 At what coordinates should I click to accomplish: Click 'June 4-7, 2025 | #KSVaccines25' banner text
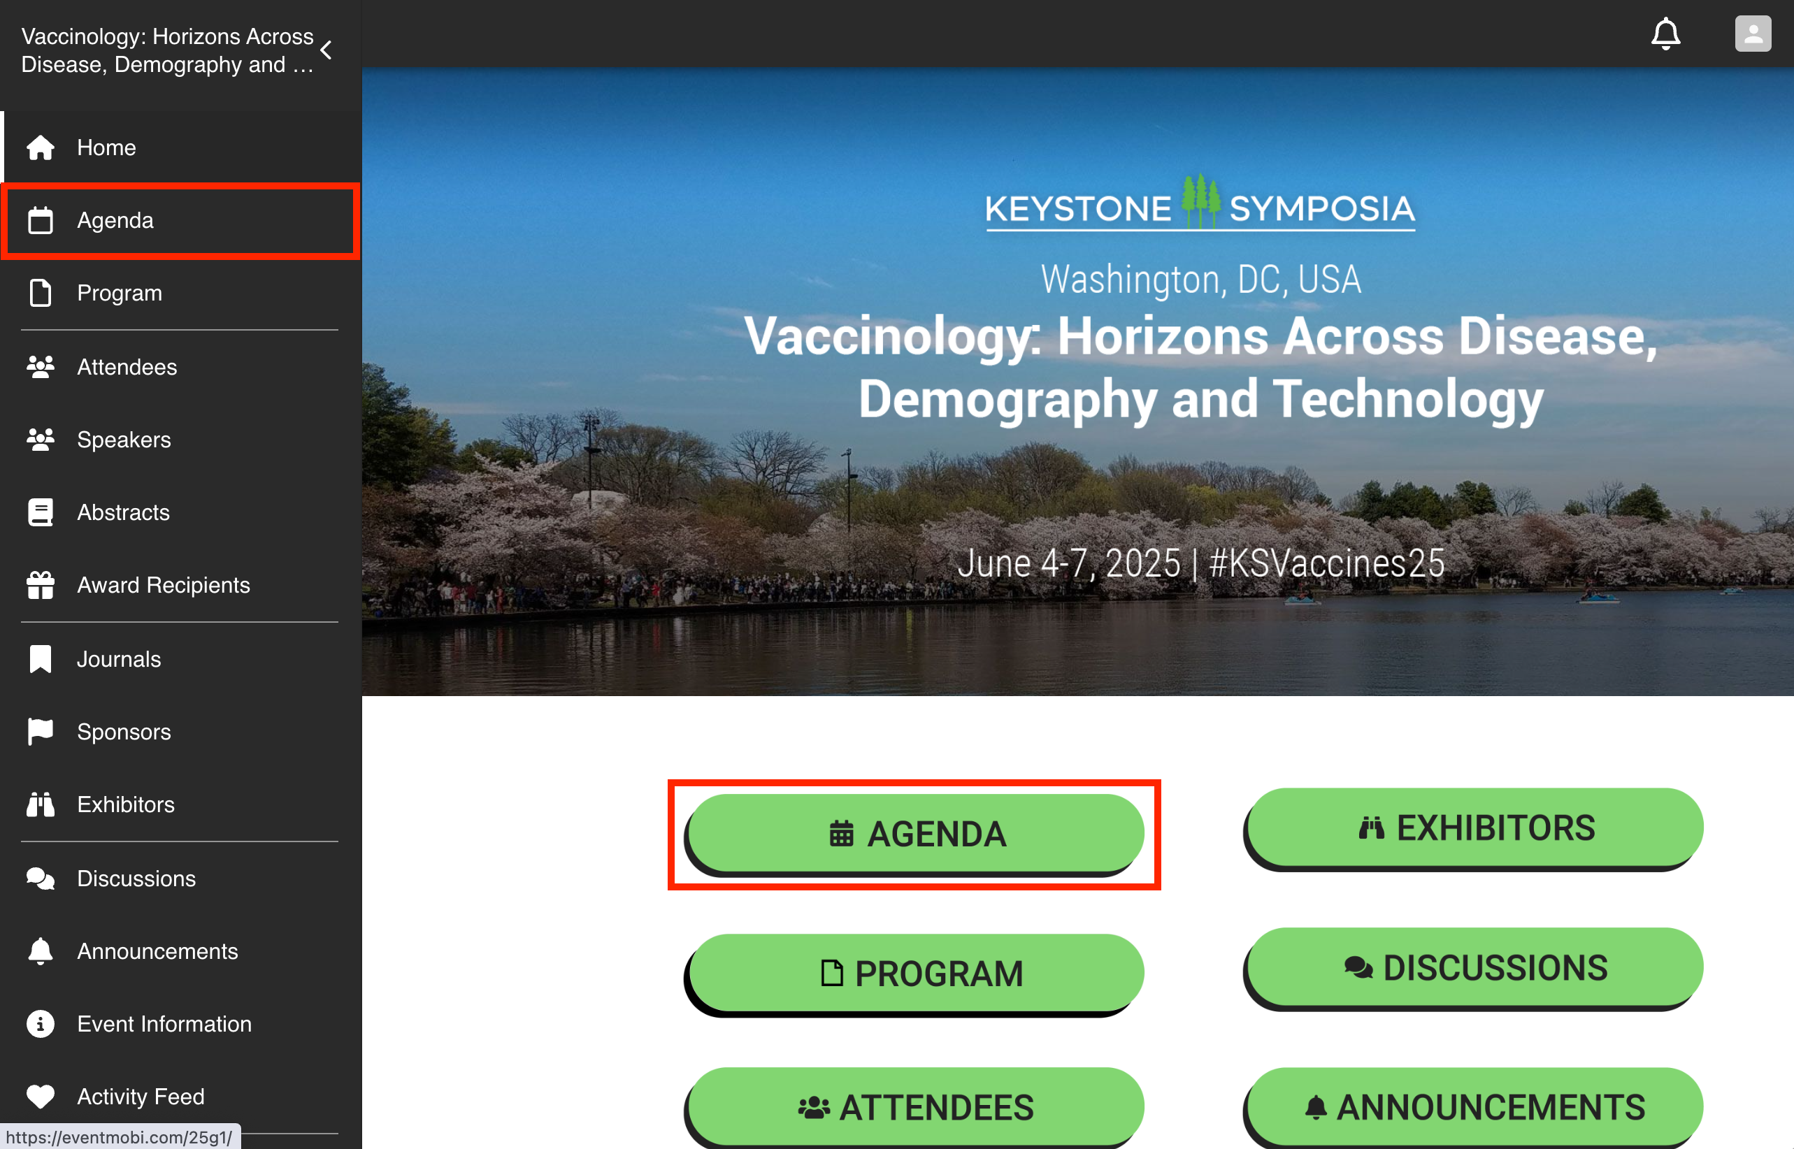point(1200,563)
